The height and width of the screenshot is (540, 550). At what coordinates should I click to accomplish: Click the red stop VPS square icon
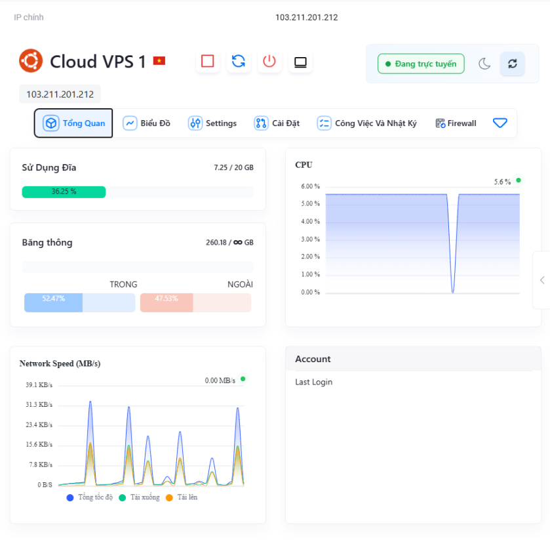208,62
